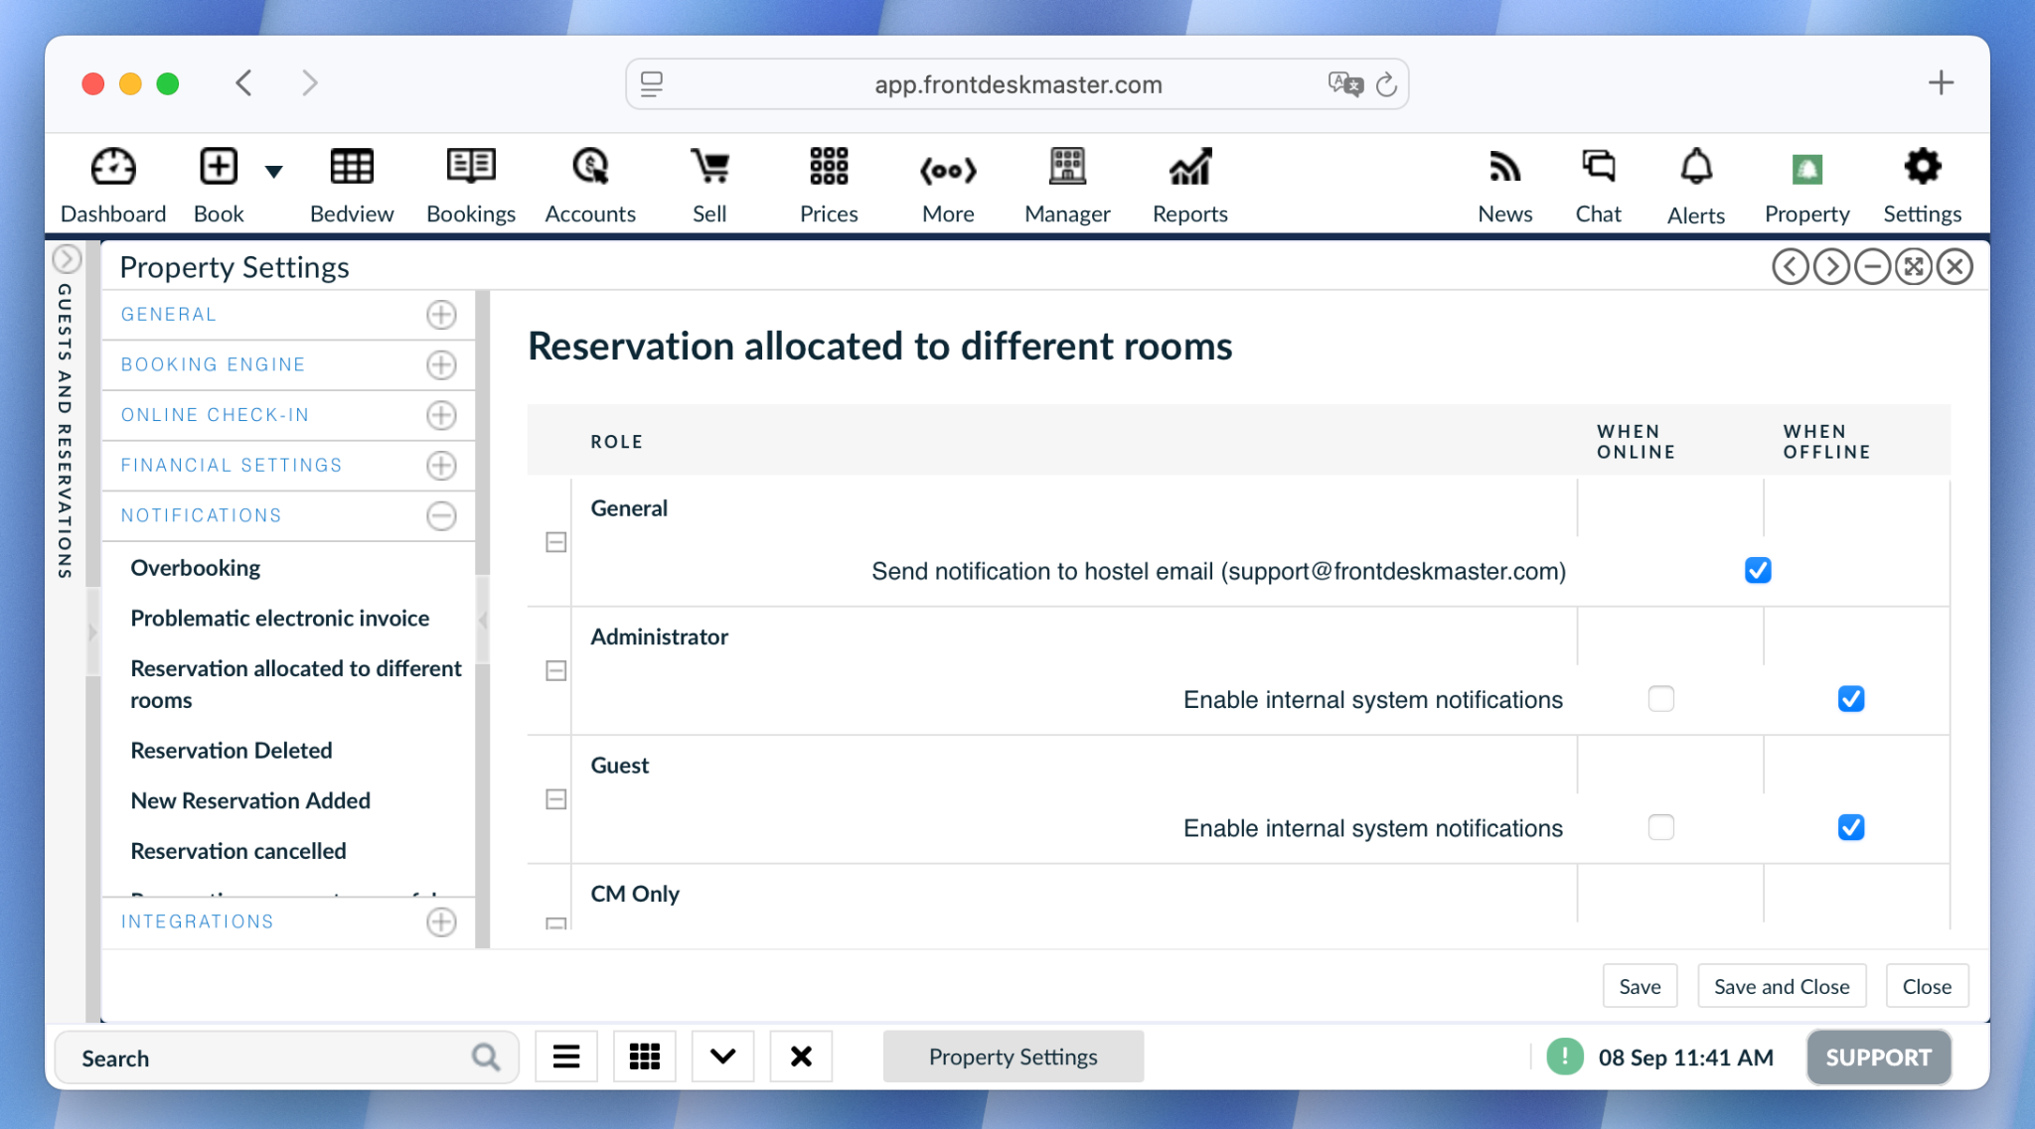Open the Reservation Deleted notification settings

231,750
